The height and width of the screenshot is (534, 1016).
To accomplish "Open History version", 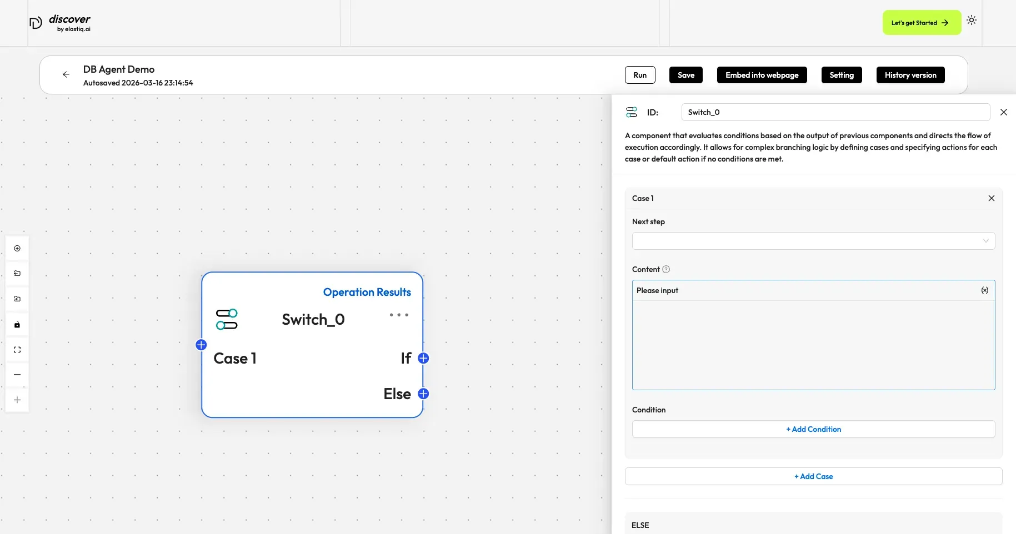I will tap(910, 75).
